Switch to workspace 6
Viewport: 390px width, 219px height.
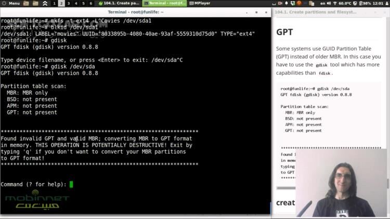click(91, 3)
